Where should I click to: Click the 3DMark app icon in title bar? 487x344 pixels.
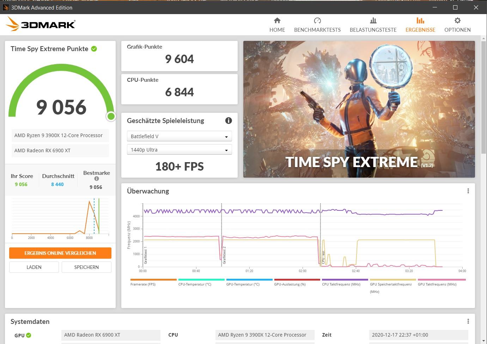coord(6,7)
